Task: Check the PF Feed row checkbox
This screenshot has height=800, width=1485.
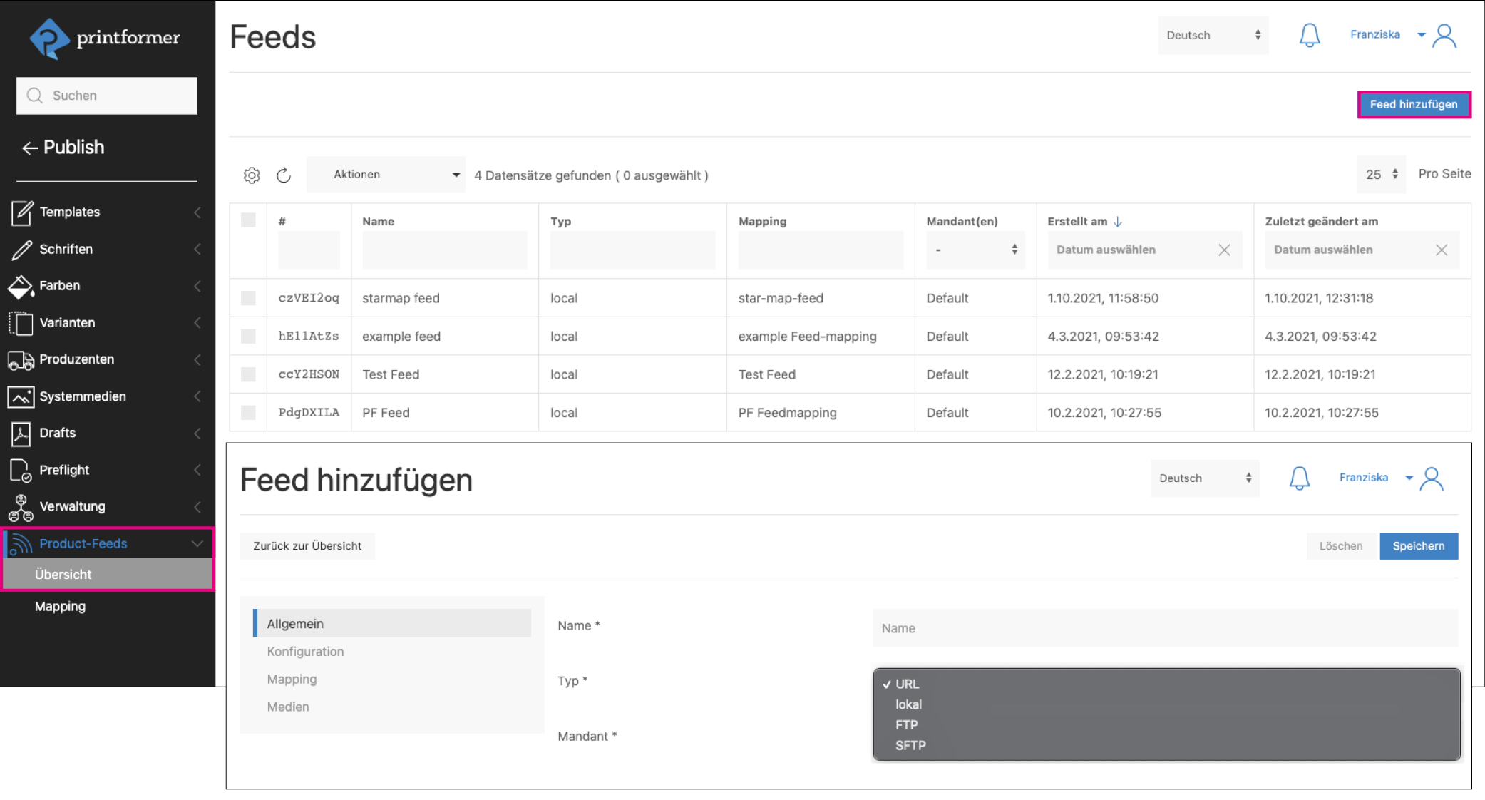Action: [248, 412]
